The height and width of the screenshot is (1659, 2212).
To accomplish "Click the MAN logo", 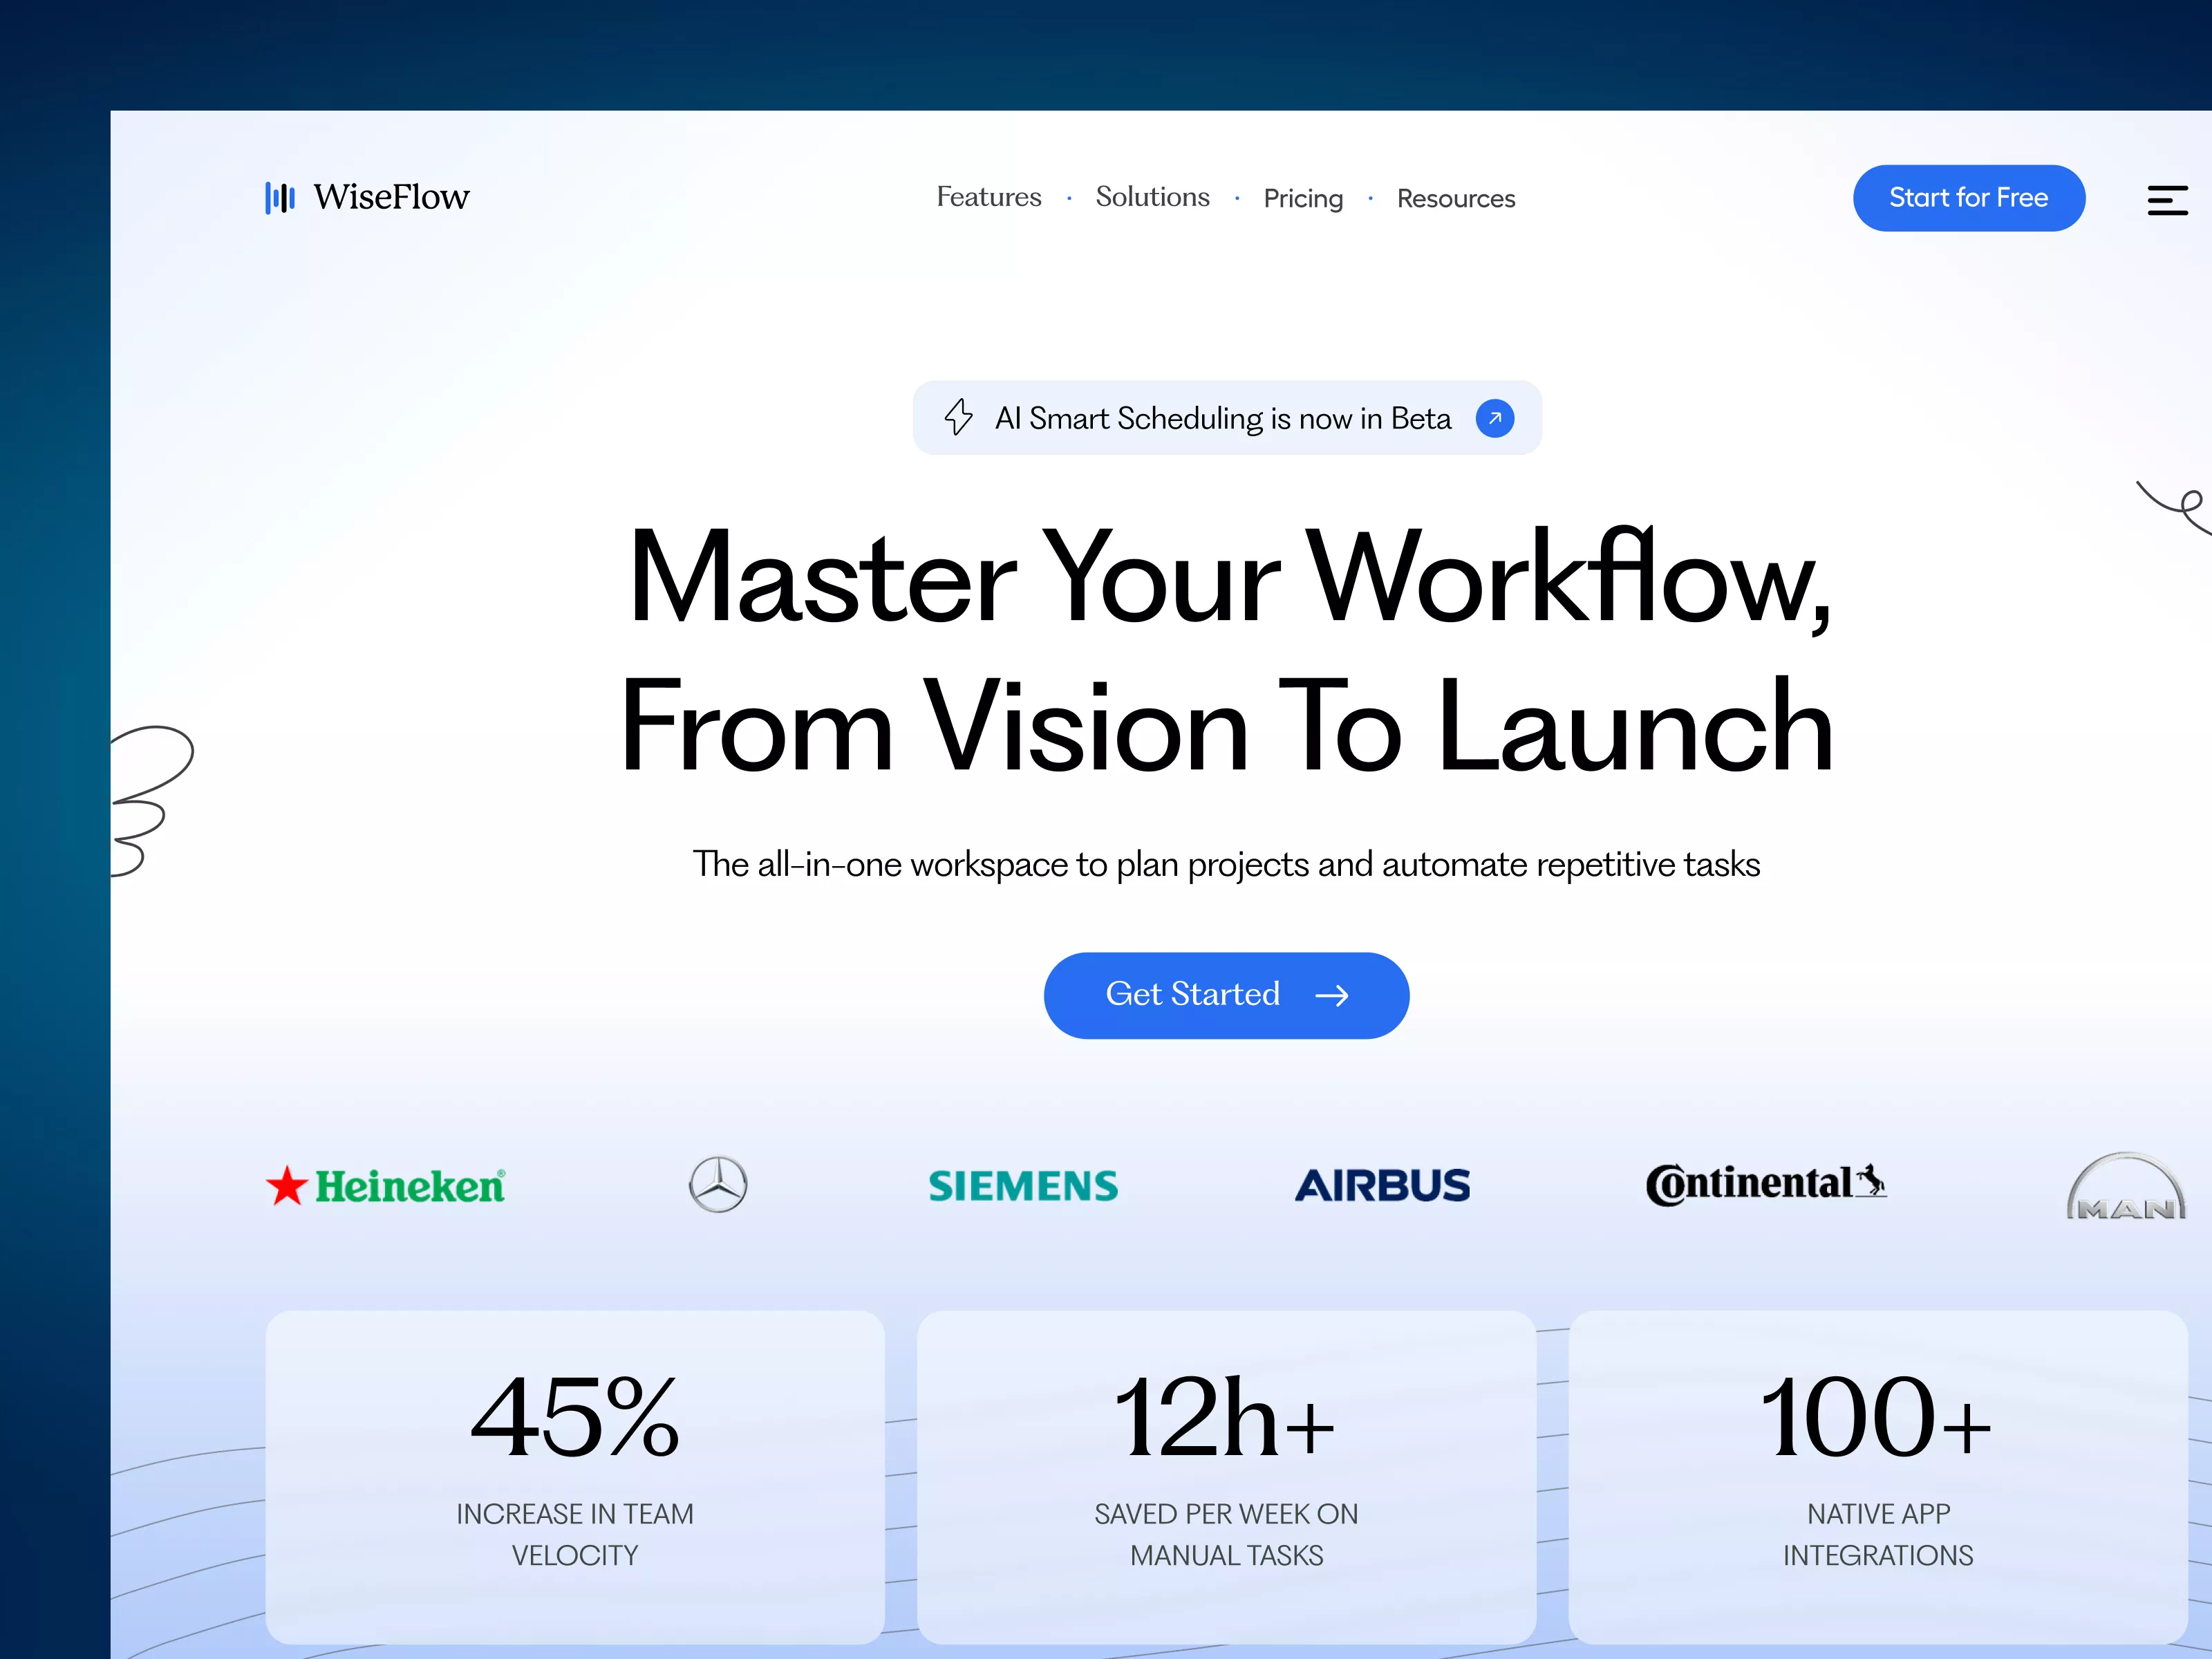I will (x=2126, y=1188).
